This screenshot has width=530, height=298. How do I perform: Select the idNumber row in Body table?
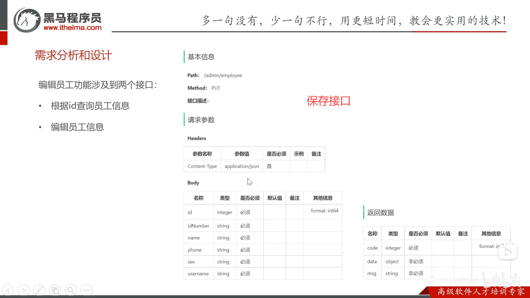pos(198,226)
